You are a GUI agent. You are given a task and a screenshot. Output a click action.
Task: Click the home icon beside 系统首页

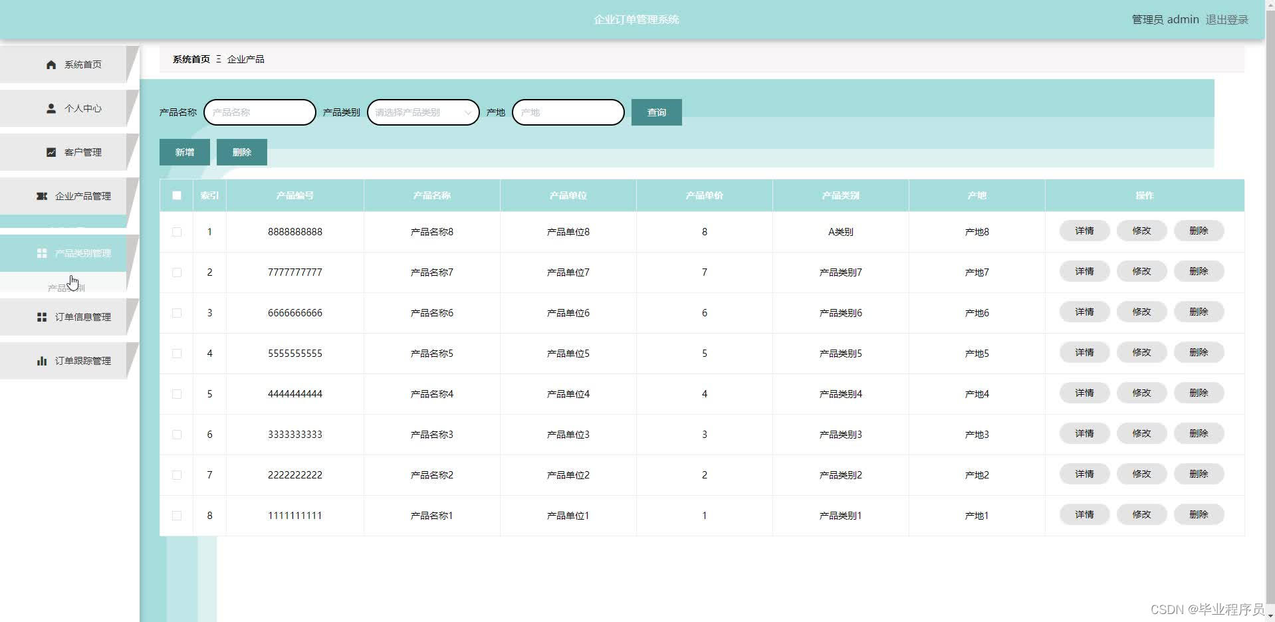coord(51,64)
